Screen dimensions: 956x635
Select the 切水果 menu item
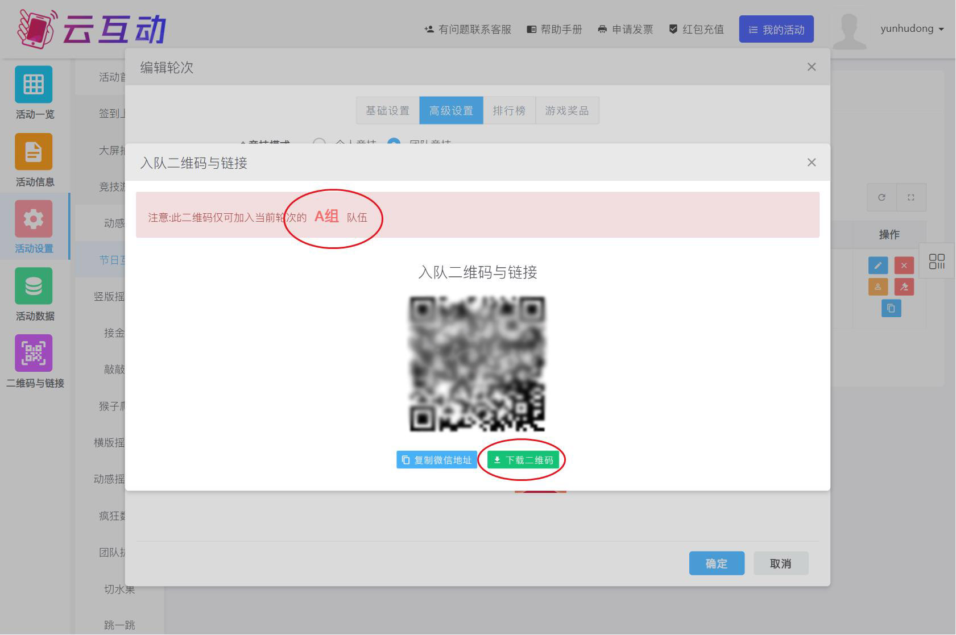119,589
